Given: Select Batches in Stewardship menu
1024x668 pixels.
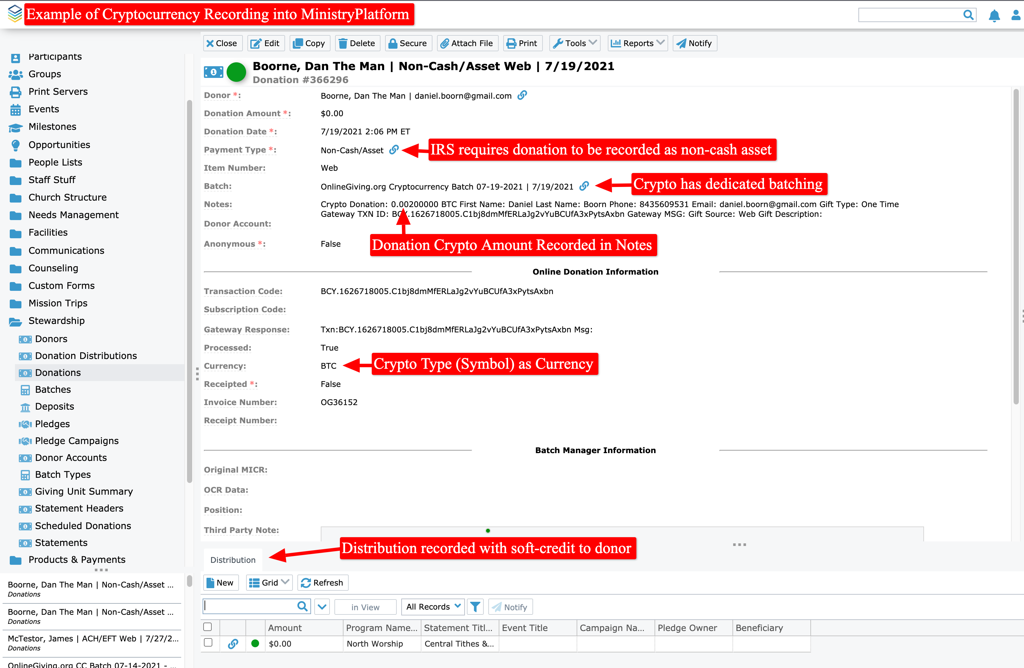Looking at the screenshot, I should [x=53, y=389].
